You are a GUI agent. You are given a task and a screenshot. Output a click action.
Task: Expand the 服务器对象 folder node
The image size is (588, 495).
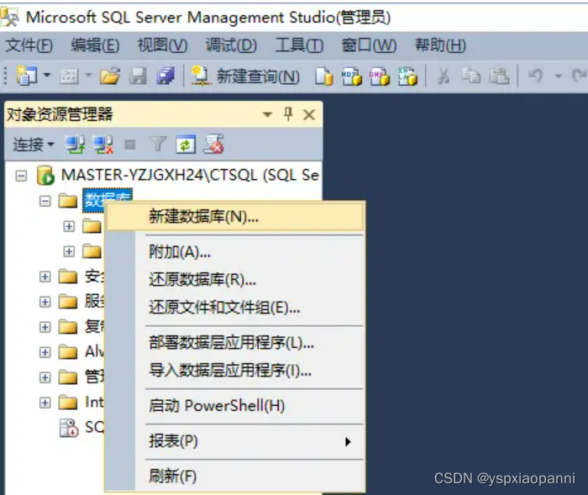pyautogui.click(x=45, y=302)
